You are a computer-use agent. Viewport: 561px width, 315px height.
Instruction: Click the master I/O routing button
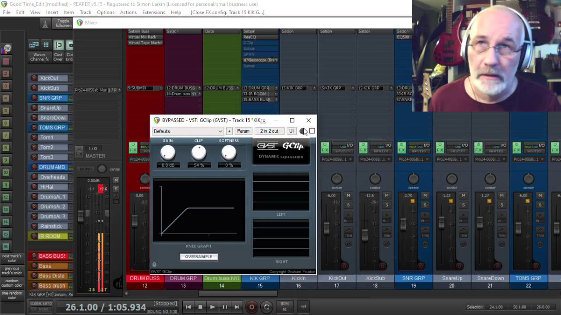point(93,149)
